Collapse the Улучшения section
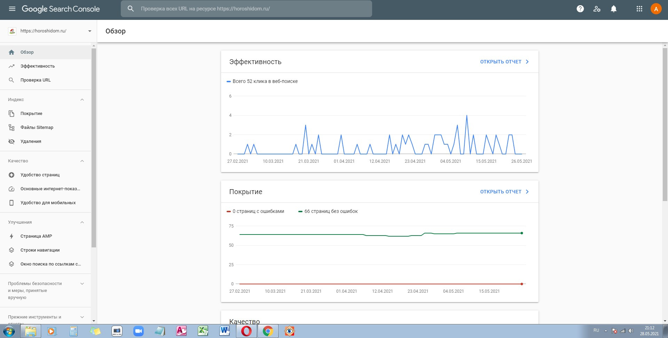Viewport: 668px width, 338px height. pyautogui.click(x=82, y=222)
